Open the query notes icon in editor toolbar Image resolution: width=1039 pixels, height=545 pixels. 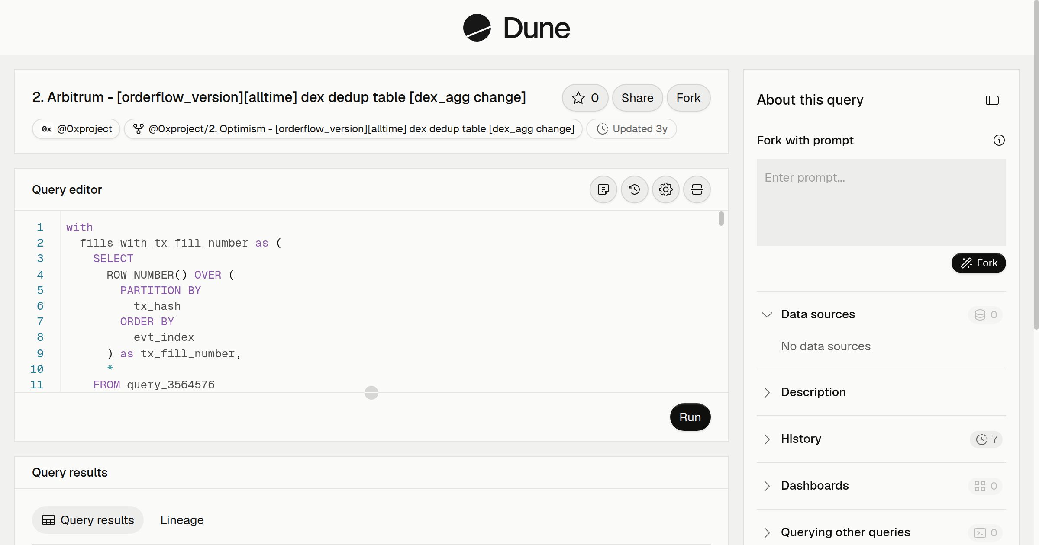(603, 189)
